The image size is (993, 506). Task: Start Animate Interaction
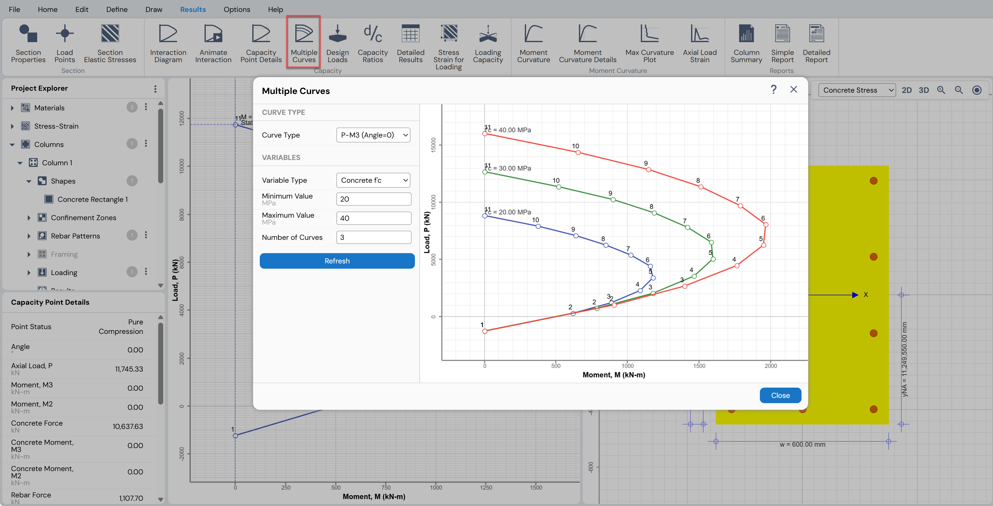[x=213, y=43]
